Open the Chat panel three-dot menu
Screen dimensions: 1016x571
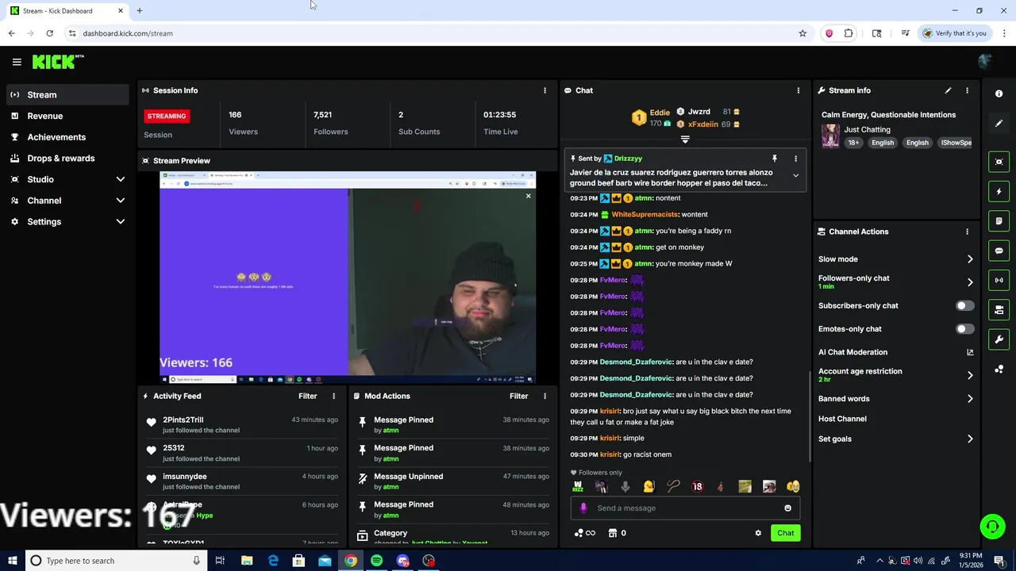click(x=798, y=90)
